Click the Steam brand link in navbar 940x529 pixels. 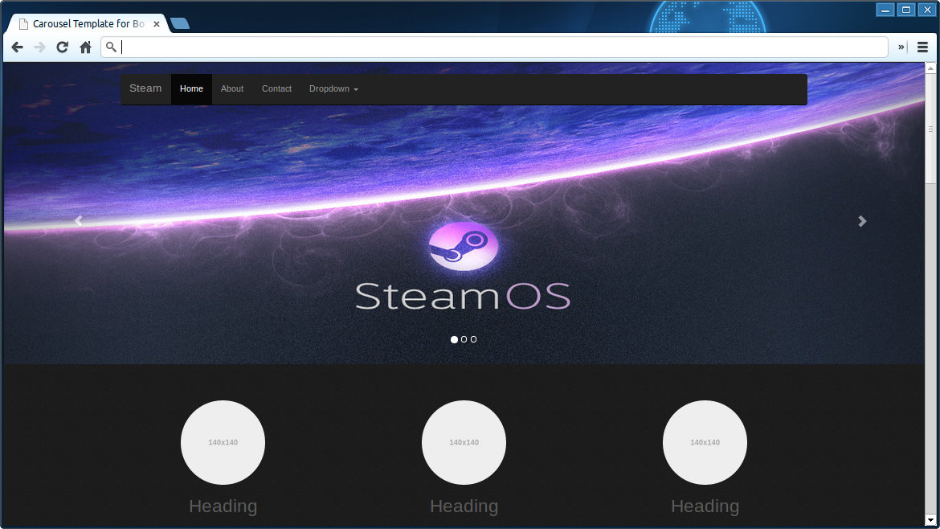145,88
